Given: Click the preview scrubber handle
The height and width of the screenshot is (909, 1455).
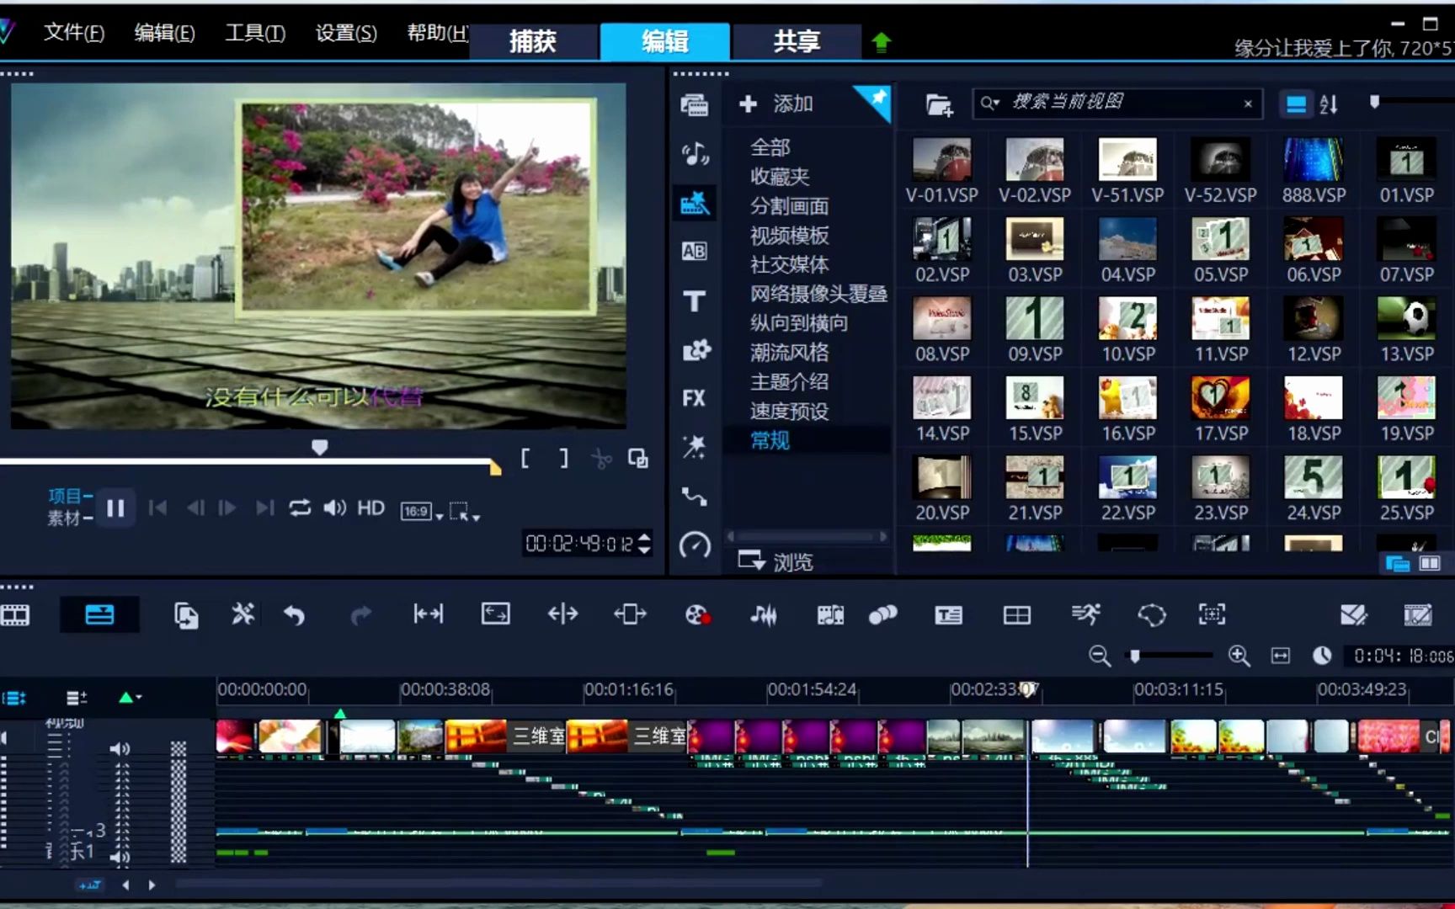Looking at the screenshot, I should [319, 447].
